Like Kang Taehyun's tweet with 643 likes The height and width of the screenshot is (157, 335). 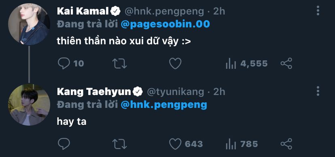point(186,144)
